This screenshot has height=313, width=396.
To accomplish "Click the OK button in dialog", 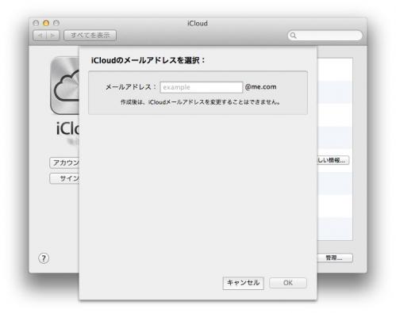I will click(x=288, y=283).
